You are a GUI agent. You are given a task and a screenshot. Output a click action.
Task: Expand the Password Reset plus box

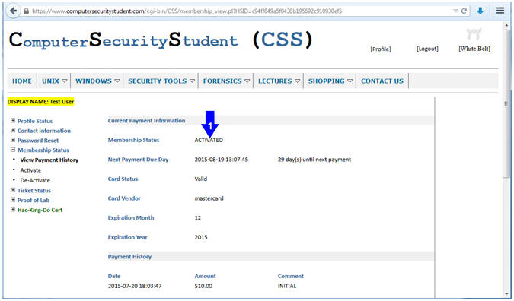click(13, 140)
